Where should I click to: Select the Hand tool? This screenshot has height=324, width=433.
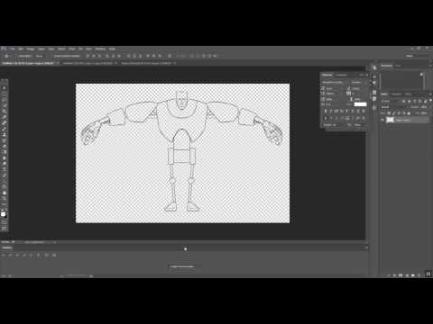click(x=5, y=193)
